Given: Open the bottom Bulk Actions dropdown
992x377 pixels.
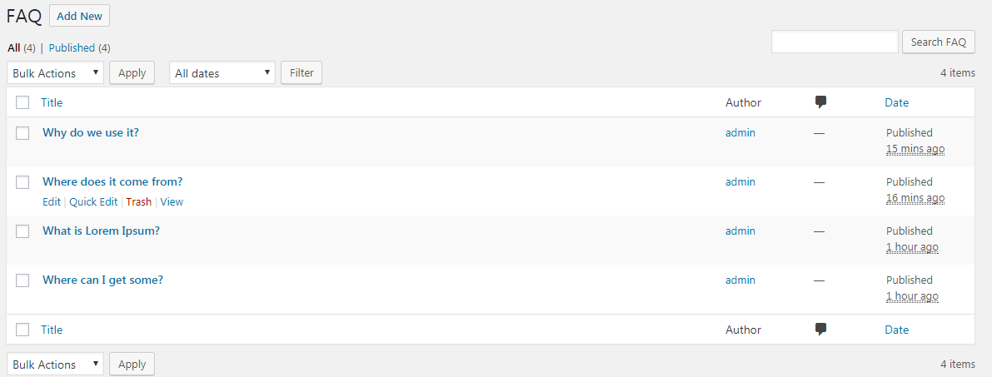Looking at the screenshot, I should pyautogui.click(x=56, y=365).
